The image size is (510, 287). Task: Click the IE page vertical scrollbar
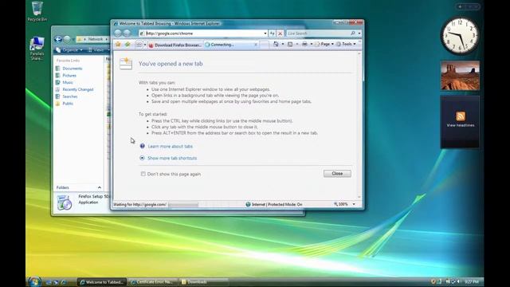359,125
